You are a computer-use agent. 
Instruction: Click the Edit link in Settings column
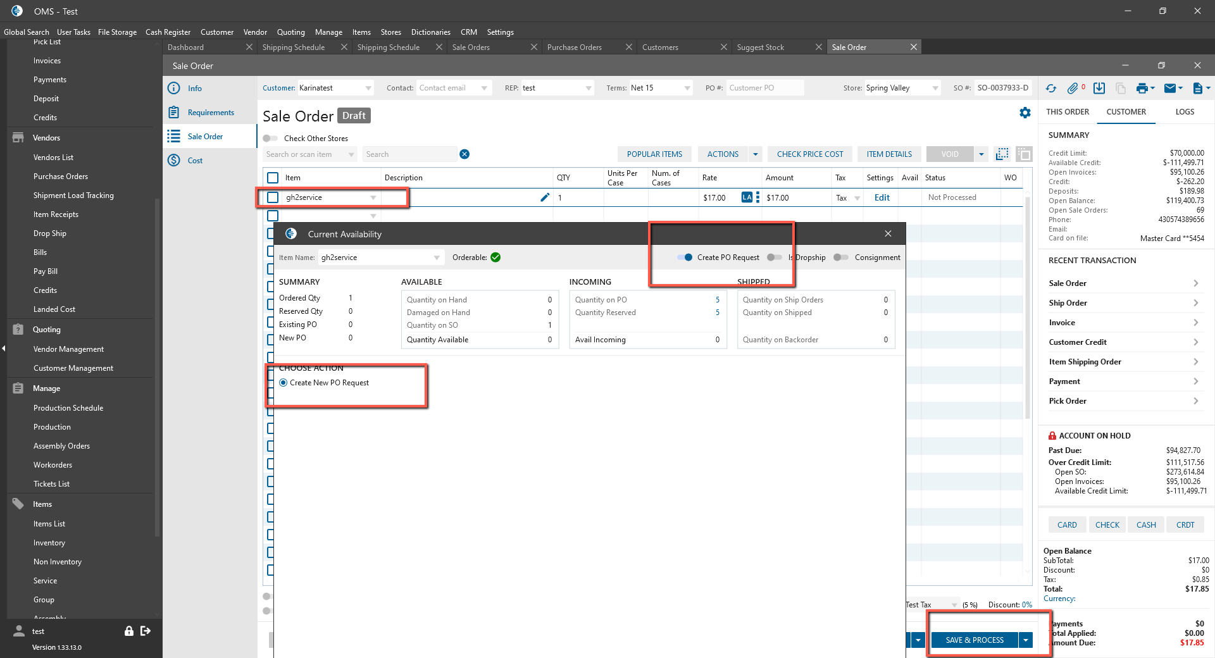[882, 197]
